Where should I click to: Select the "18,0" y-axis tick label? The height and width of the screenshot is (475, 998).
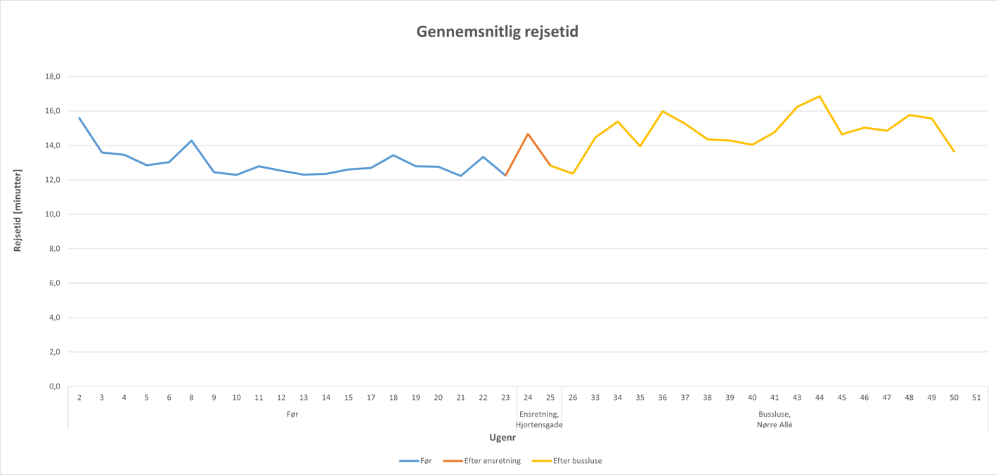tap(53, 77)
